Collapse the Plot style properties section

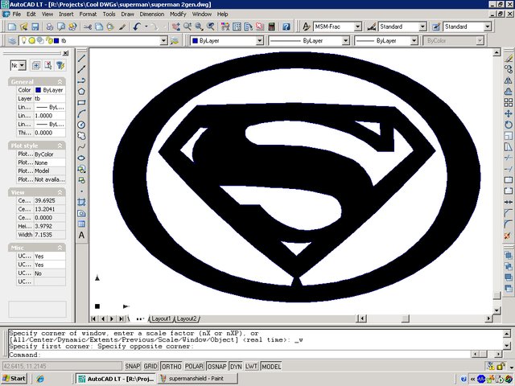tap(60, 146)
